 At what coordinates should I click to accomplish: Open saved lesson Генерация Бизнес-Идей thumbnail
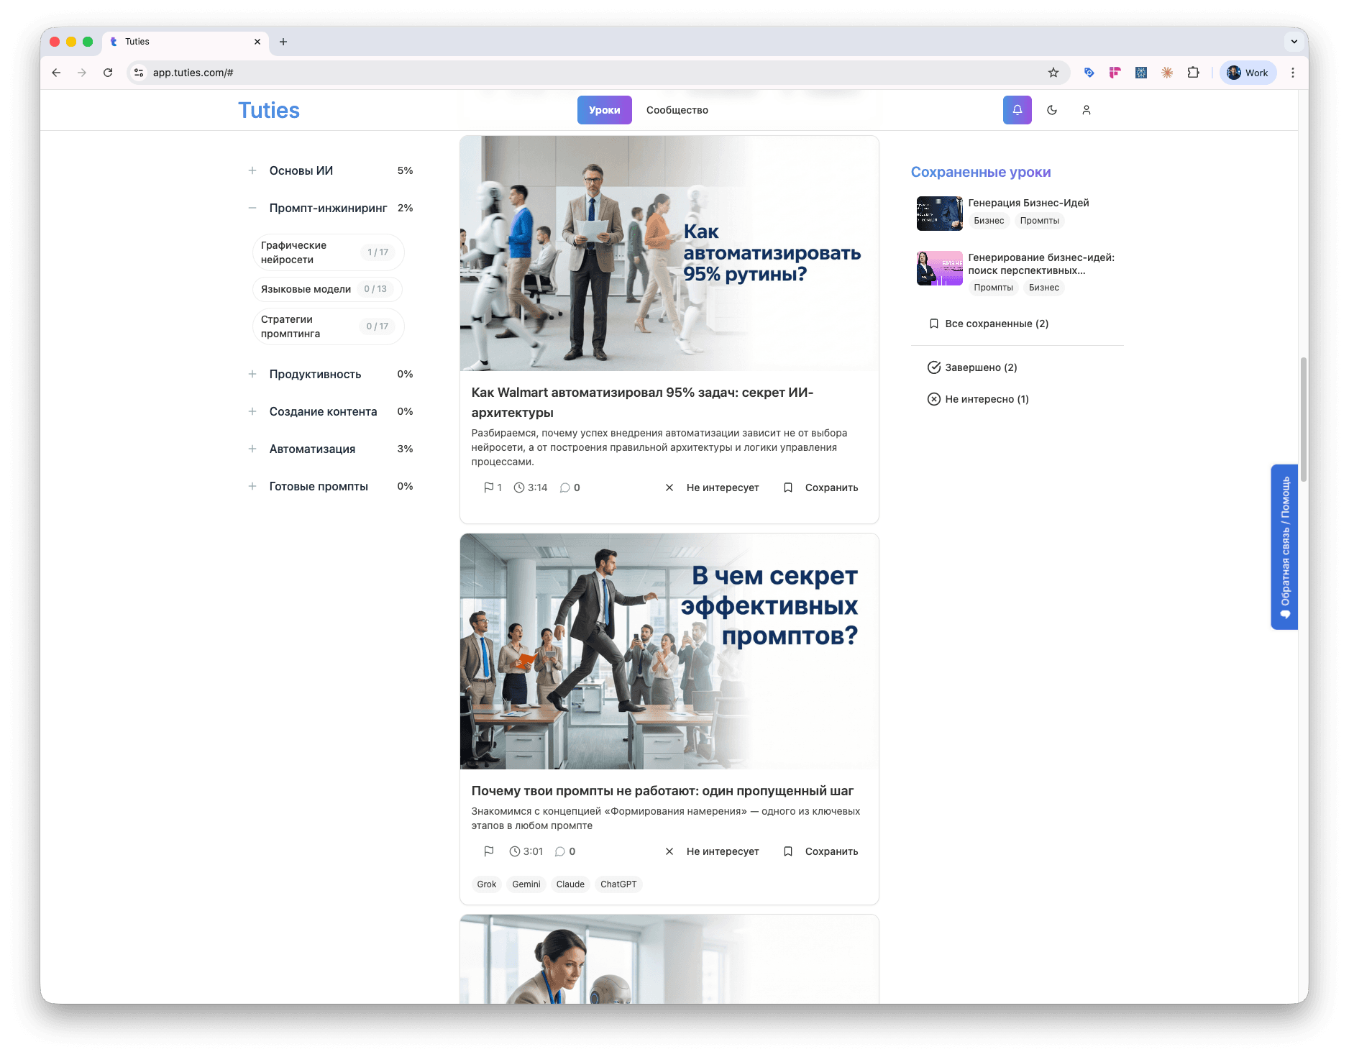pyautogui.click(x=939, y=214)
